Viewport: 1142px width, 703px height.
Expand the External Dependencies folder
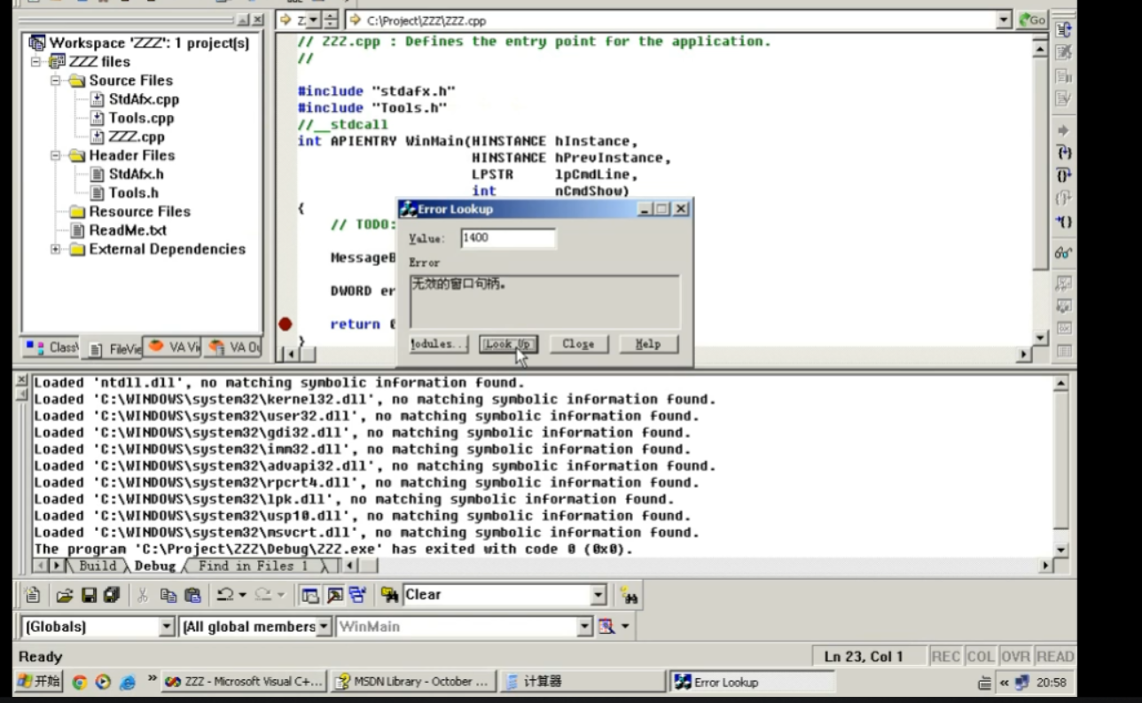click(x=56, y=249)
